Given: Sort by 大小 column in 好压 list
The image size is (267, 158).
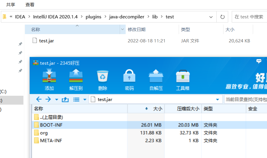Looking at the screenshot, I should [x=146, y=108].
